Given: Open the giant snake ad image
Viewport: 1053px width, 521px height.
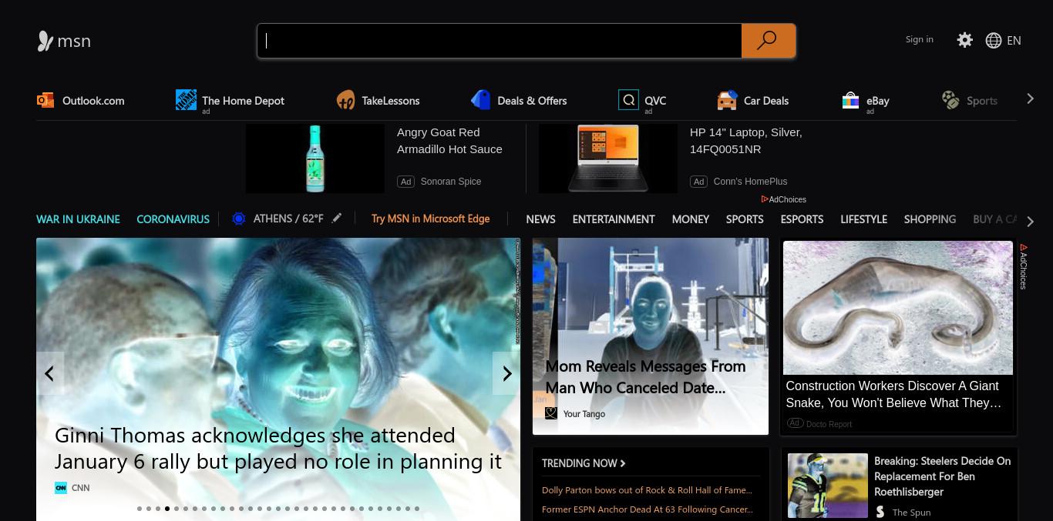Looking at the screenshot, I should pyautogui.click(x=898, y=308).
